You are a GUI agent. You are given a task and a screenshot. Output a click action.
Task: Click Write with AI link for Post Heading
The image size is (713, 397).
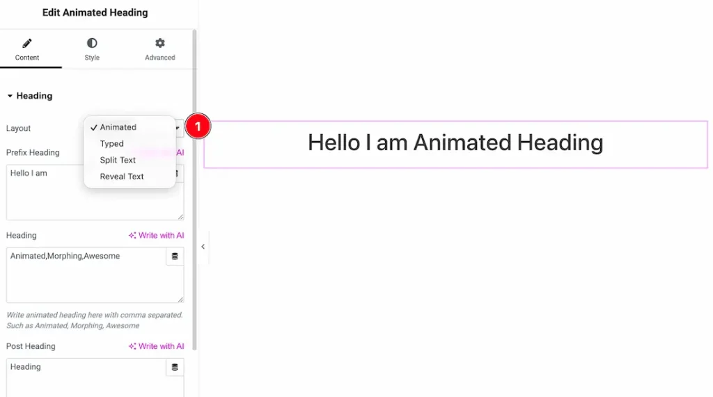[x=161, y=346]
